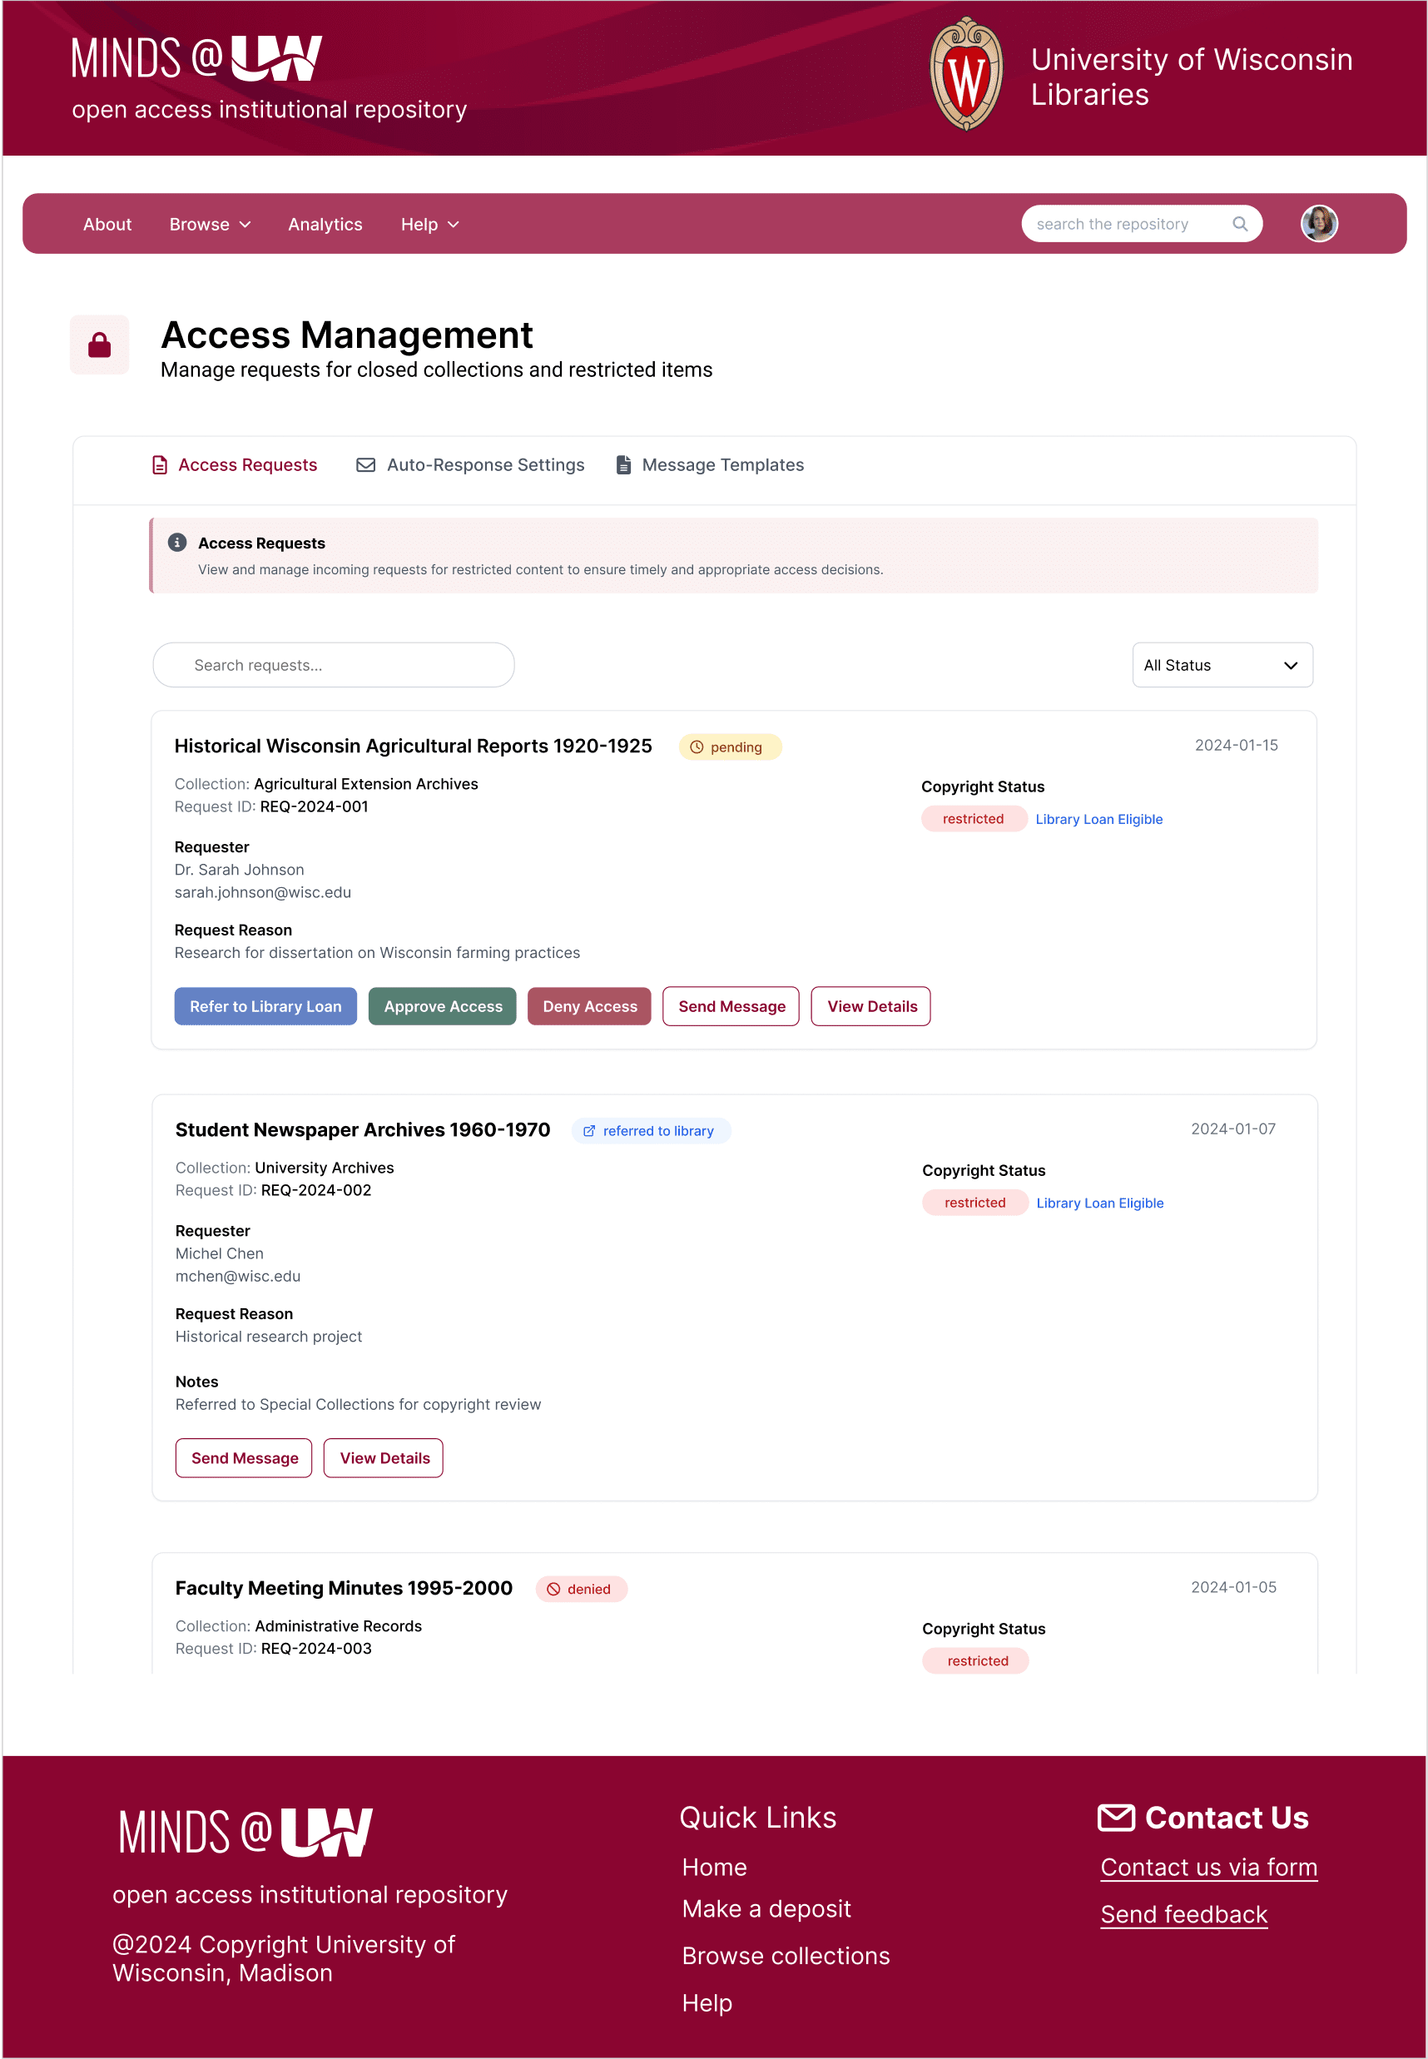The width and height of the screenshot is (1428, 2059).
Task: Follow the Contact us via form link
Action: click(1208, 1868)
